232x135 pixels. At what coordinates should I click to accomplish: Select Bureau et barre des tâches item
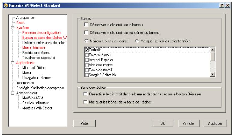[x=44, y=37]
